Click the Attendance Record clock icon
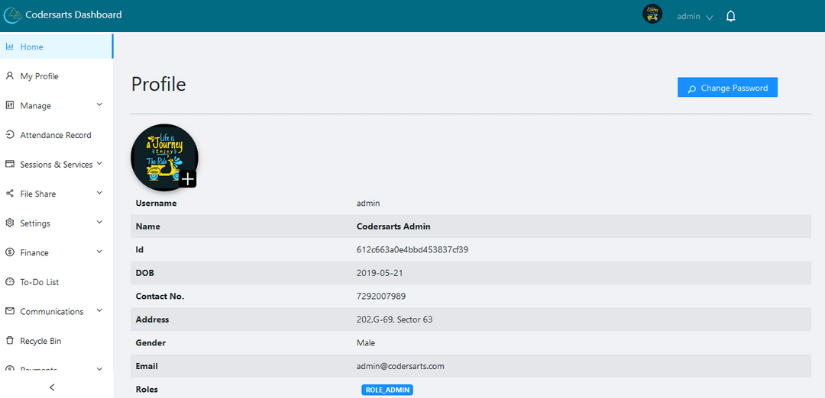 10,135
